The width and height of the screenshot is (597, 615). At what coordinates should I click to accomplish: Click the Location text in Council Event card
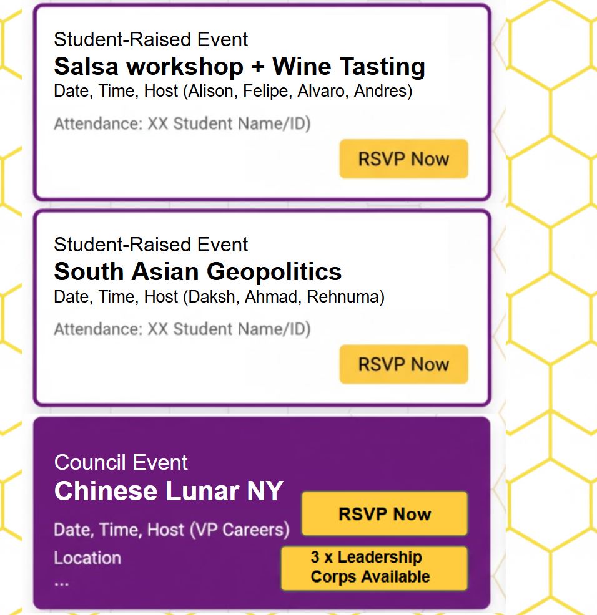(87, 558)
